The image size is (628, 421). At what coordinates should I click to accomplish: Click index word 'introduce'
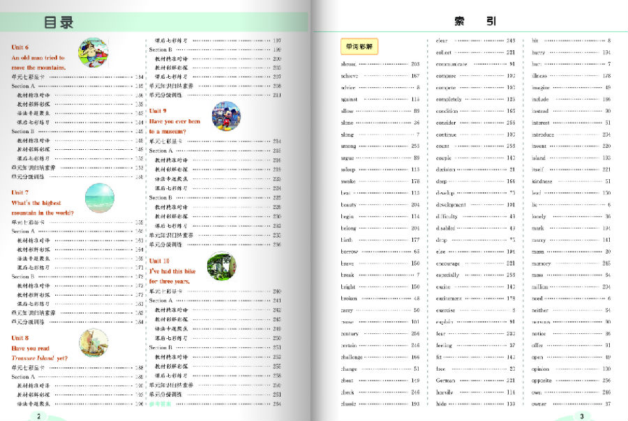(x=543, y=135)
